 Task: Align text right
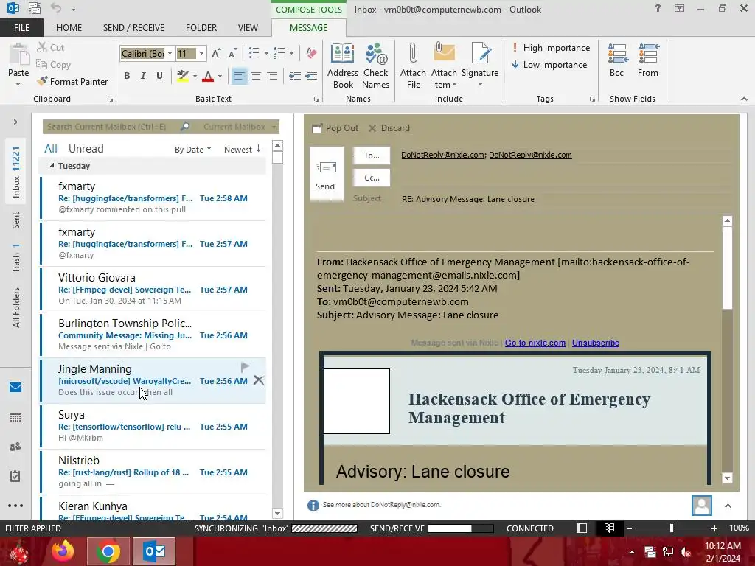click(x=272, y=76)
